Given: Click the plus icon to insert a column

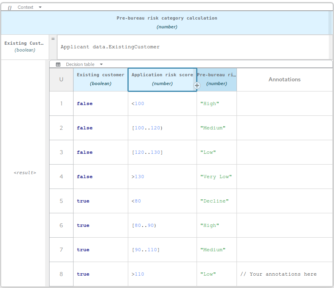Looking at the screenshot, I should tap(197, 85).
